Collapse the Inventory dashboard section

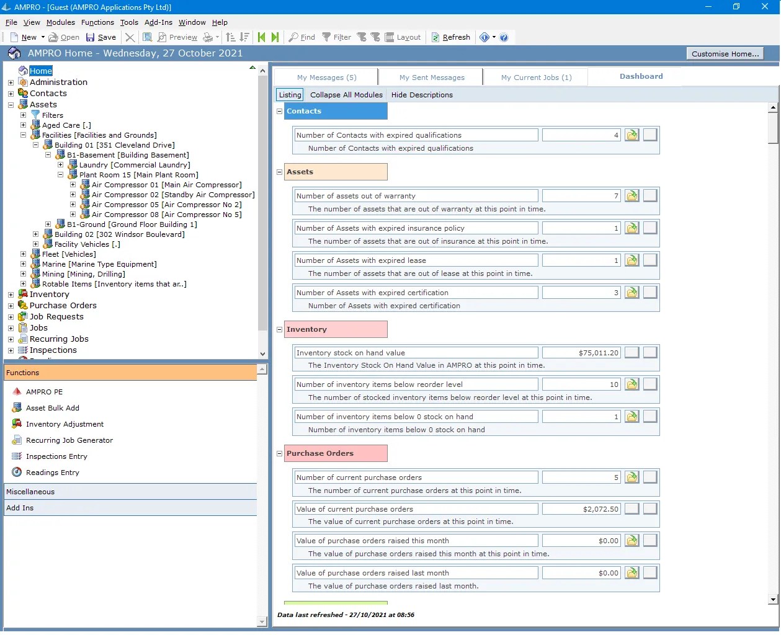(279, 329)
